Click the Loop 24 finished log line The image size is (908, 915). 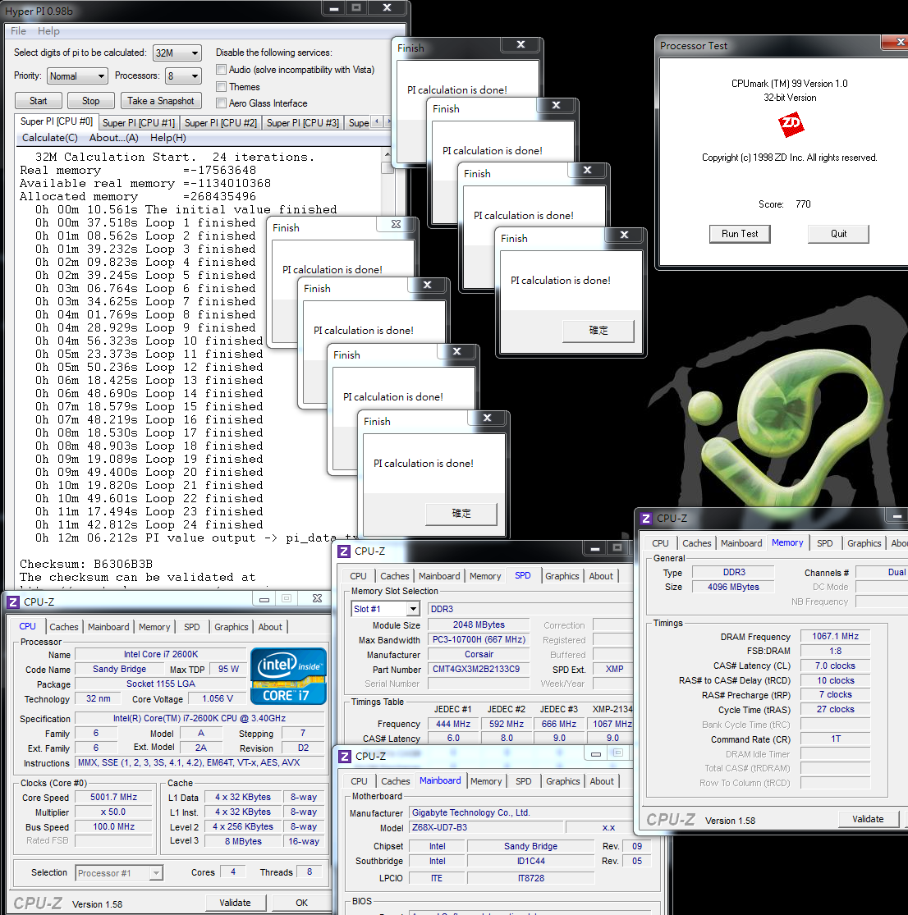[x=149, y=524]
